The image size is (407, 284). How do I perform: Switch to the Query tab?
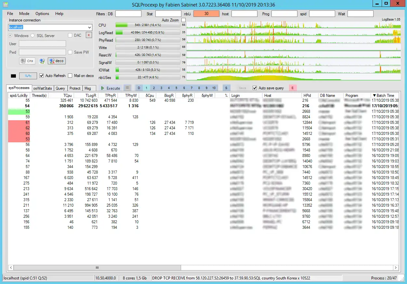[x=60, y=88]
